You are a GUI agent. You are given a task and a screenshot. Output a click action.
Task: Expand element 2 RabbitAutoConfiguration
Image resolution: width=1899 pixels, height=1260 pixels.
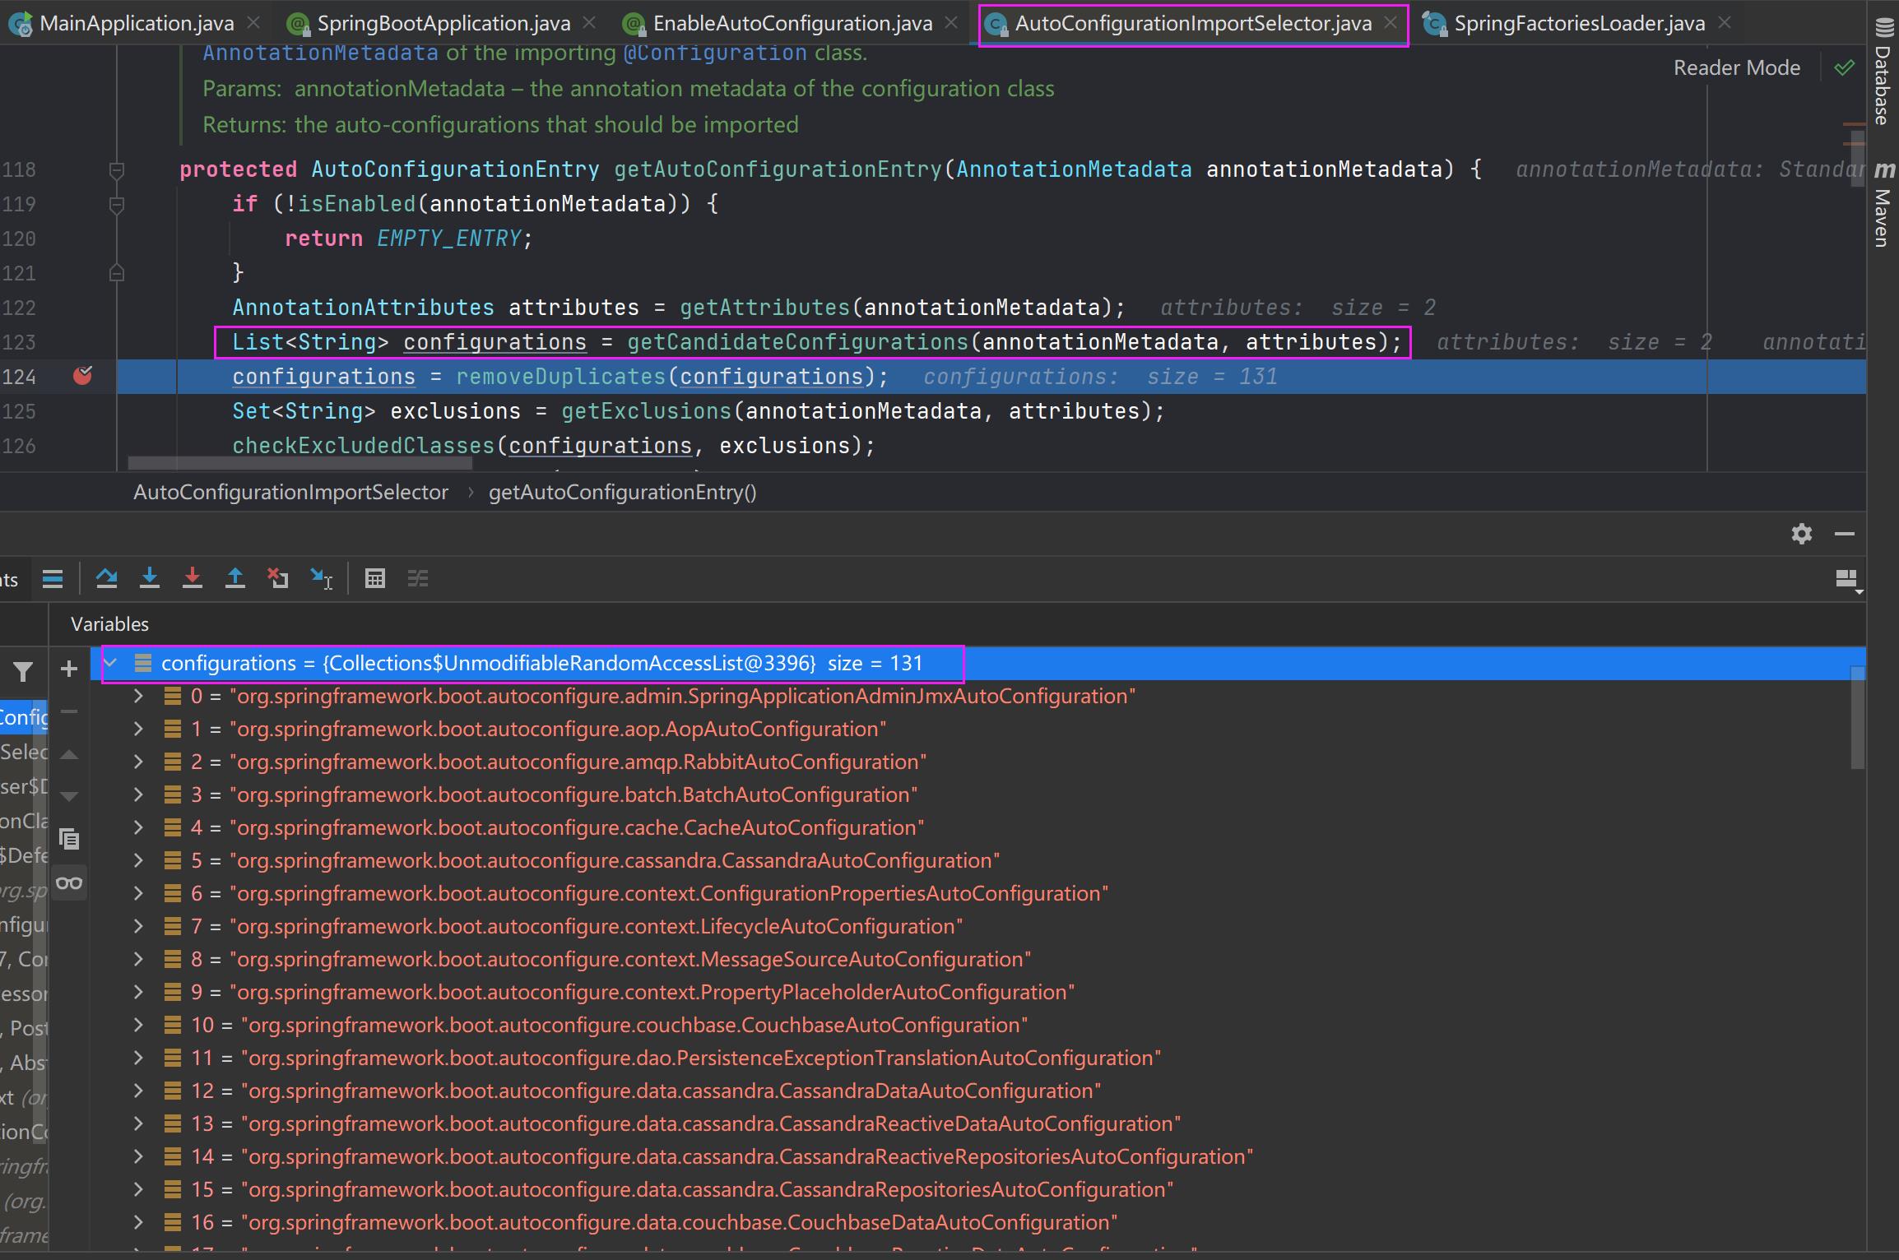[138, 762]
